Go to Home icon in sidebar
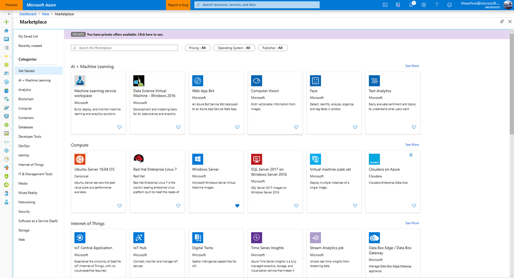Image resolution: width=514 pixels, height=278 pixels. 6,30
